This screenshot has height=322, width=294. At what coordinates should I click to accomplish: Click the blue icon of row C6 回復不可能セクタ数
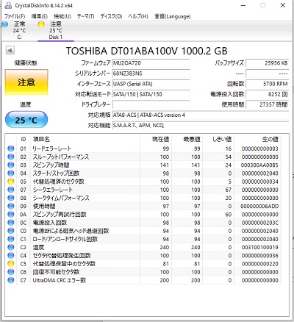pos(11,272)
